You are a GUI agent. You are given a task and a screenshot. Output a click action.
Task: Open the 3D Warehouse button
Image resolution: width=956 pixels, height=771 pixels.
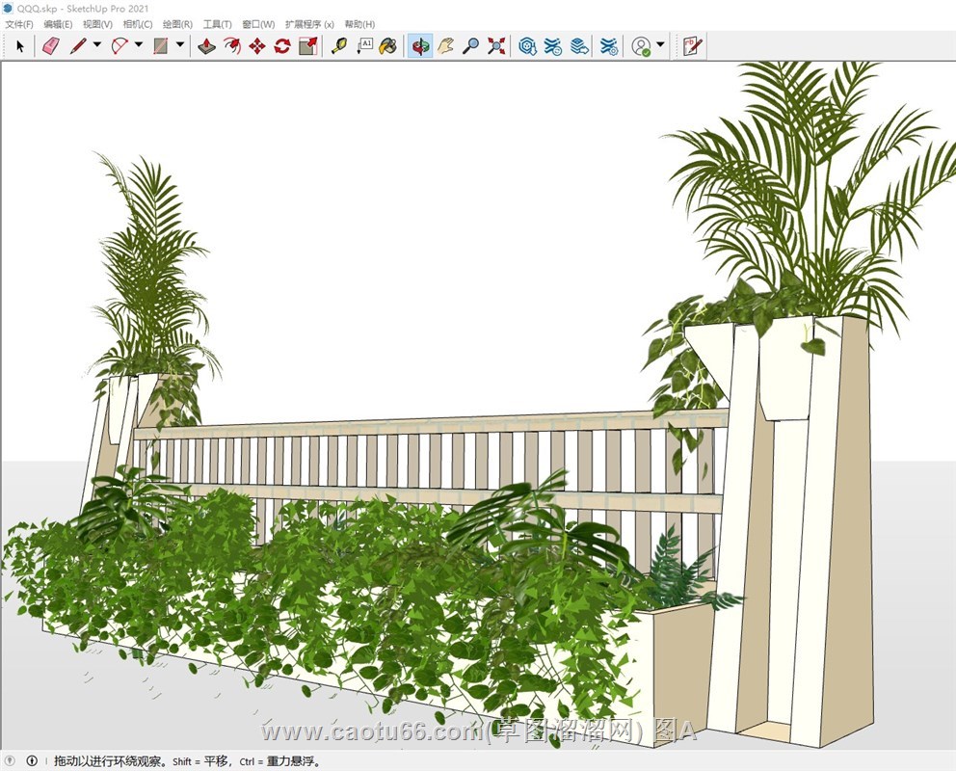(x=527, y=45)
